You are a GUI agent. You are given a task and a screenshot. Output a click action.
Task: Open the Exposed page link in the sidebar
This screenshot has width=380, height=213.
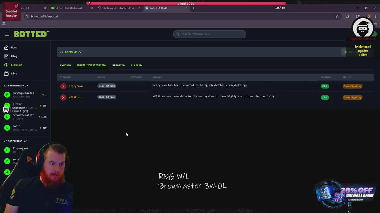click(16, 65)
